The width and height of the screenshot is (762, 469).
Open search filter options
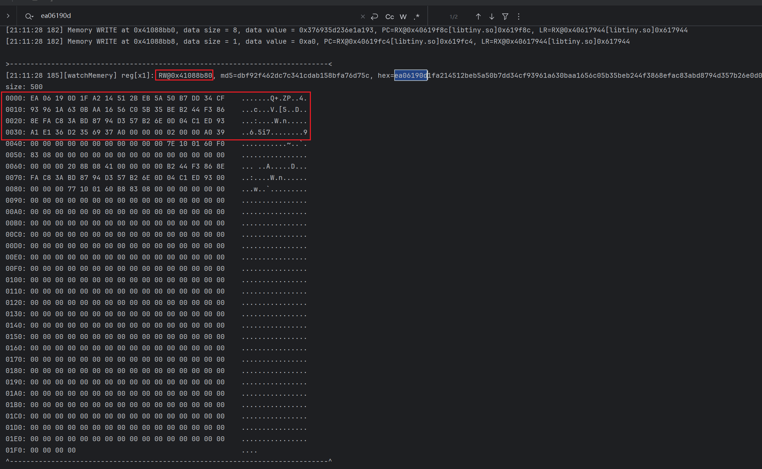[505, 17]
